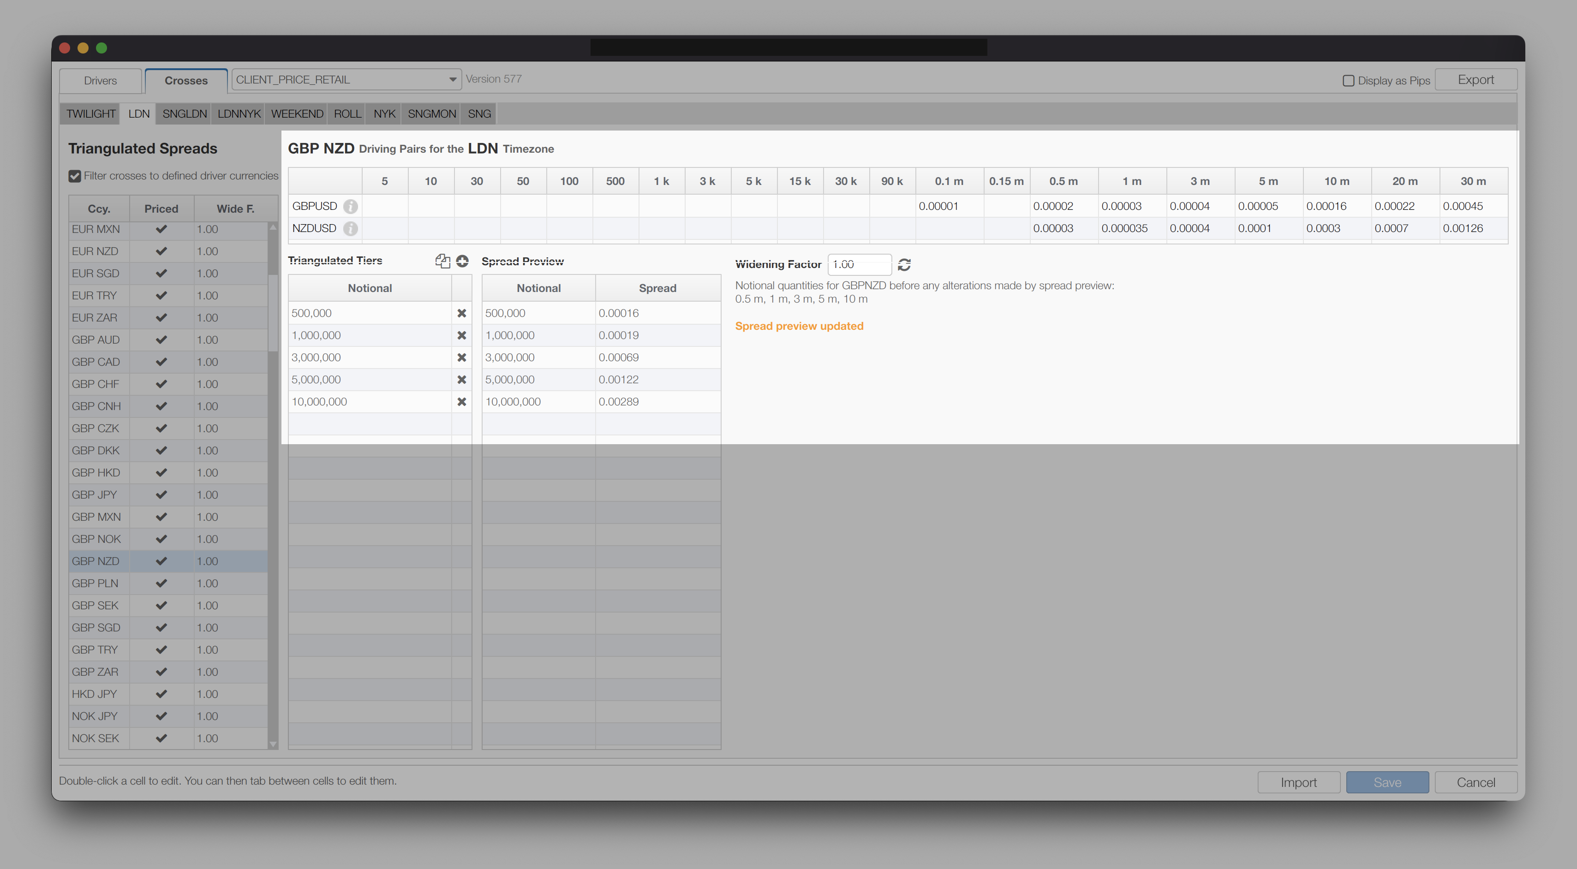Viewport: 1577px width, 869px height.
Task: Click the Export button
Action: point(1475,79)
